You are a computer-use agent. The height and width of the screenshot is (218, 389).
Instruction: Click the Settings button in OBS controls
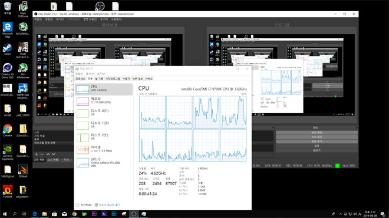[317, 146]
